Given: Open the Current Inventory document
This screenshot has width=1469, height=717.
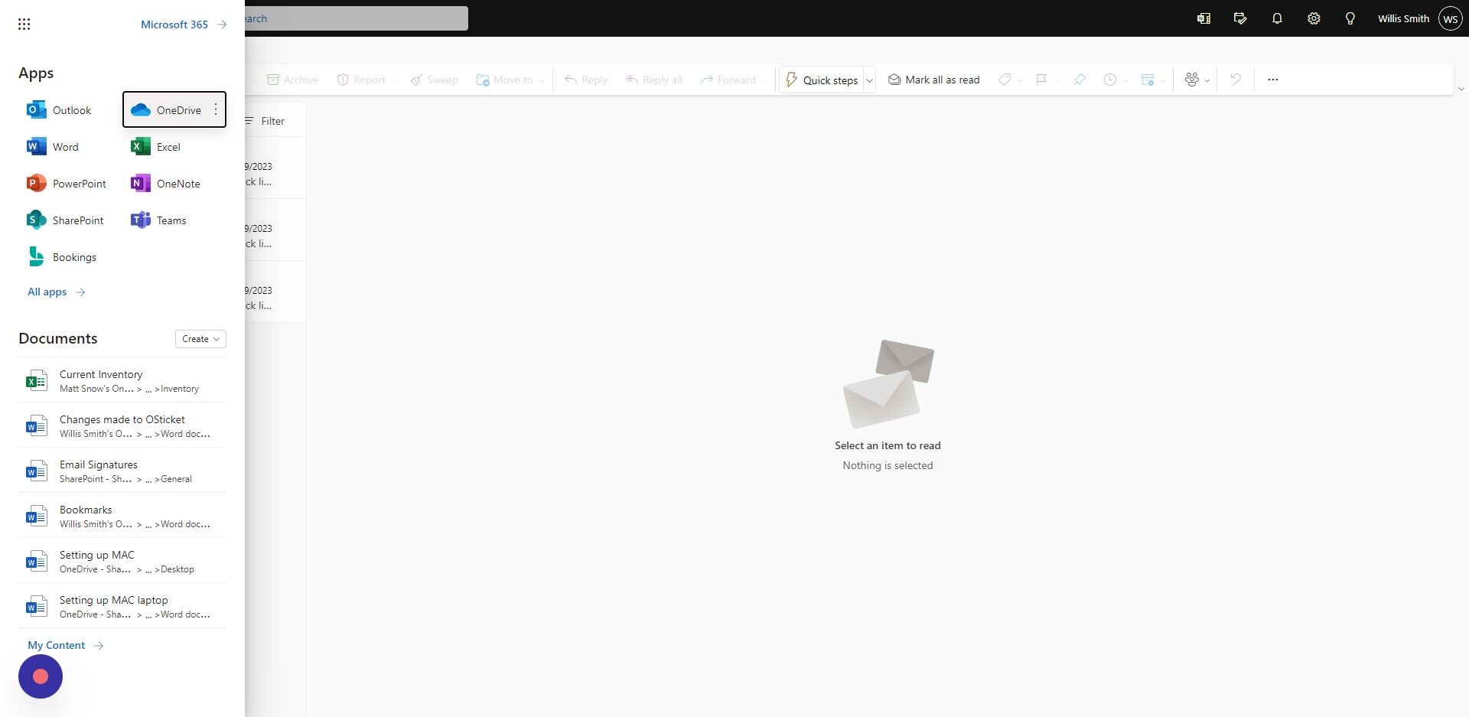Looking at the screenshot, I should (x=100, y=374).
